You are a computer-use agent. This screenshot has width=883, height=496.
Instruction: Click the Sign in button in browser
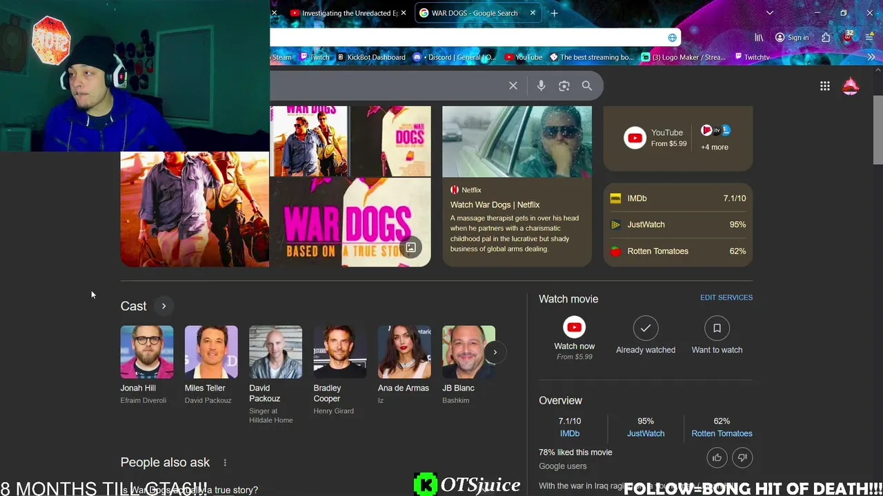(792, 38)
